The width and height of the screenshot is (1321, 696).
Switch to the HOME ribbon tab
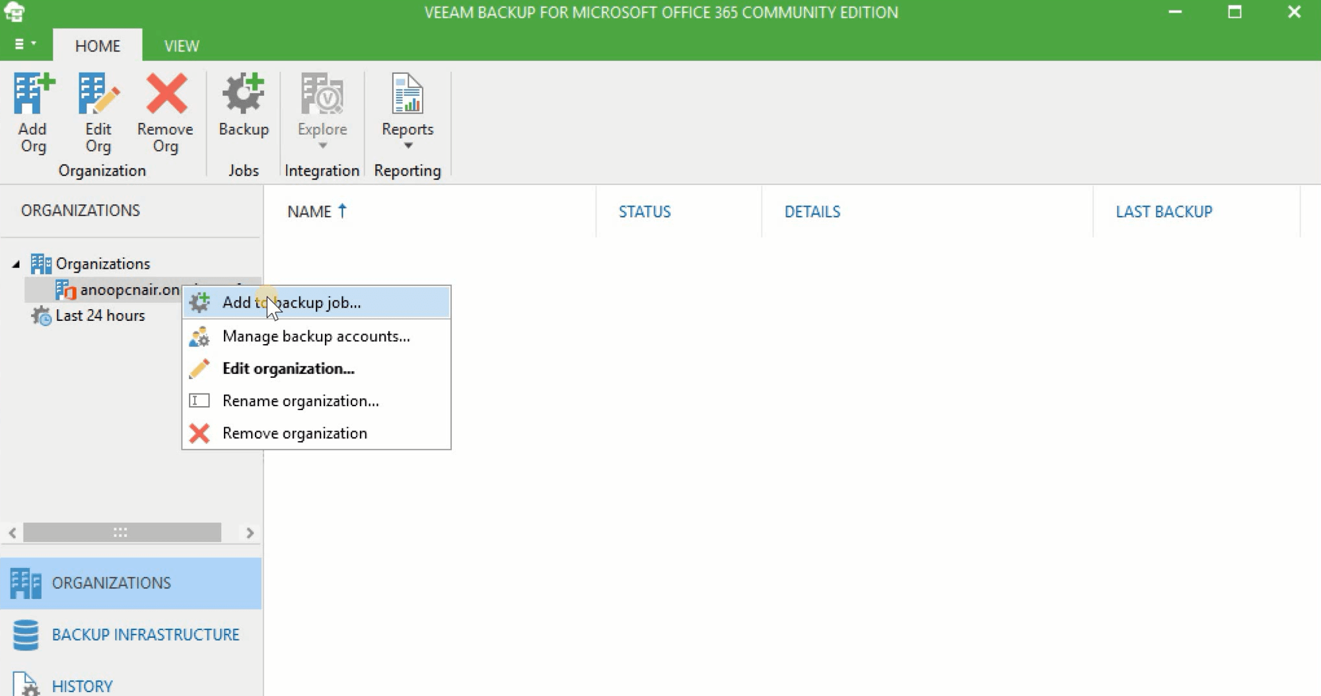(98, 46)
